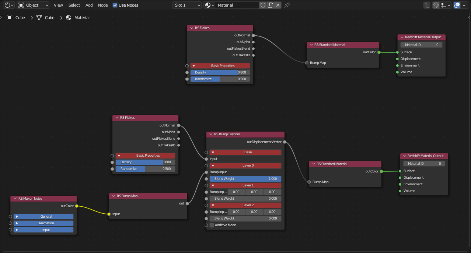Click the Blend Weight slider under Layer 2
This screenshot has height=253, width=471.
tap(245, 218)
